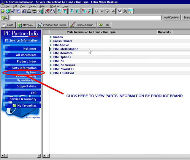
Task: Click the Updated column sort arrow
Action: 171,32
